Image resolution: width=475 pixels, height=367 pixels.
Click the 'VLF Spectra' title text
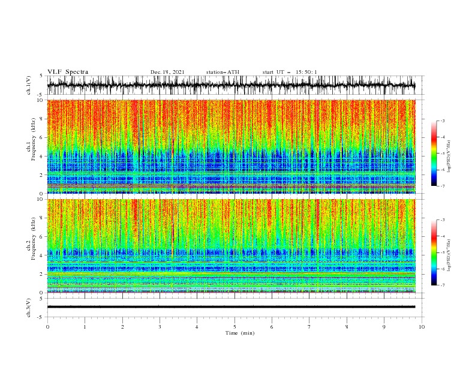click(x=68, y=72)
